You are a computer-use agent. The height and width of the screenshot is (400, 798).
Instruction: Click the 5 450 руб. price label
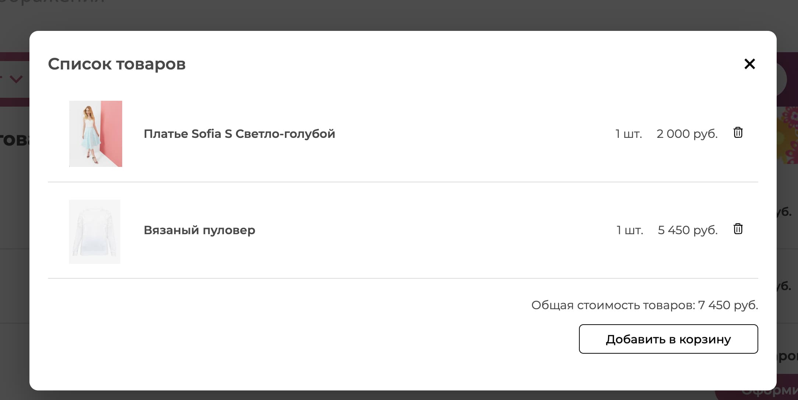(687, 230)
